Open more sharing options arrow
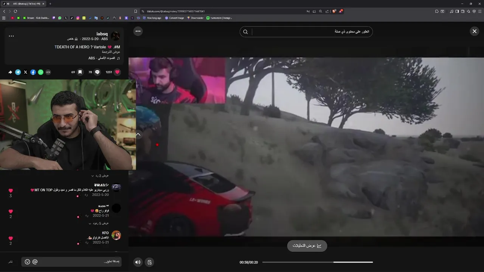Image resolution: width=484 pixels, height=272 pixels. tap(10, 72)
